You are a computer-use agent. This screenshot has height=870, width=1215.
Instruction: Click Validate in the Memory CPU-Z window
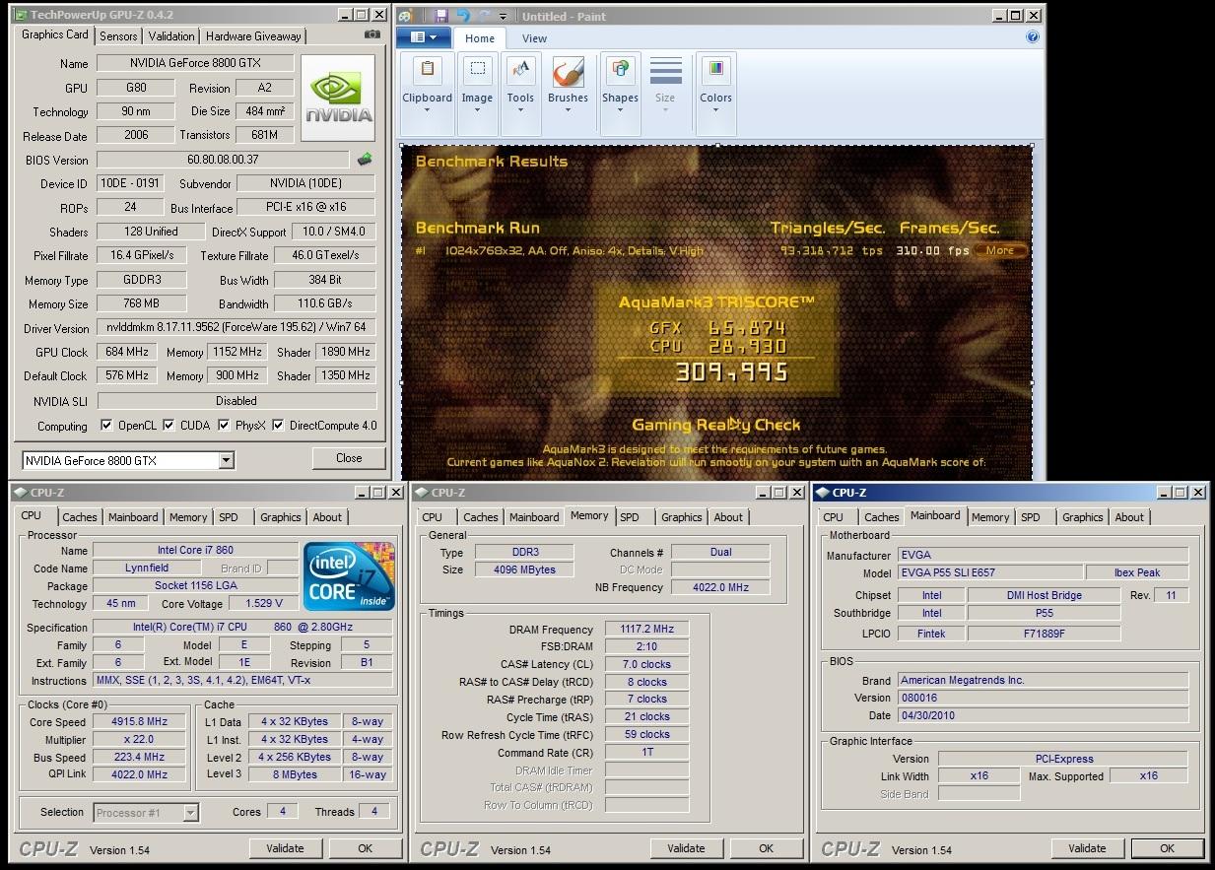click(686, 848)
